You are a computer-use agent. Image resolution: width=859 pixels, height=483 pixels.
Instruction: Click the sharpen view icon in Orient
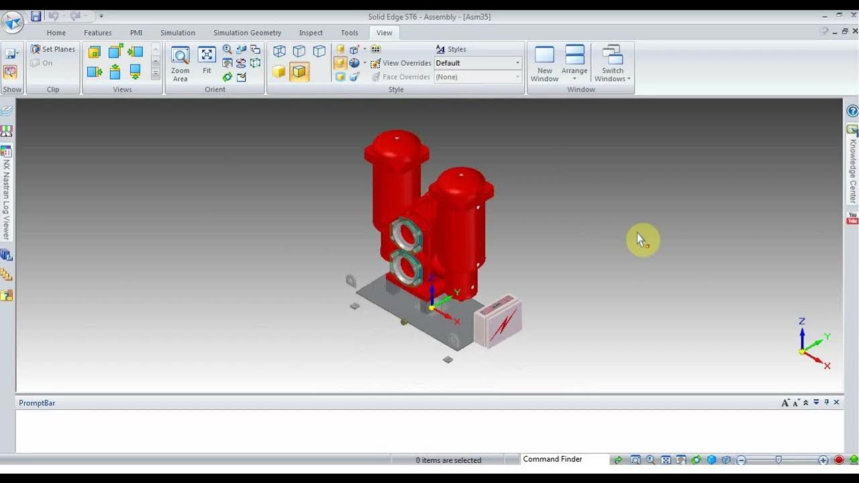tap(241, 77)
